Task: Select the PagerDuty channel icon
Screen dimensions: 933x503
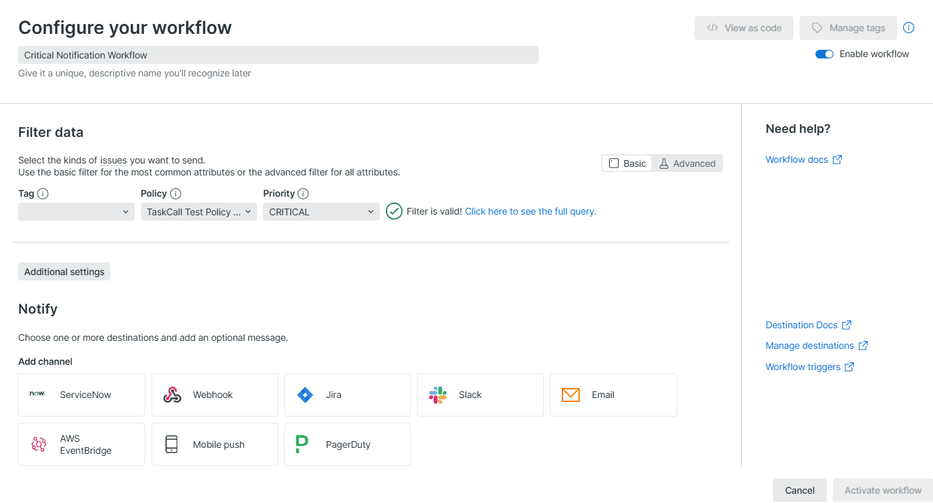Action: point(302,445)
